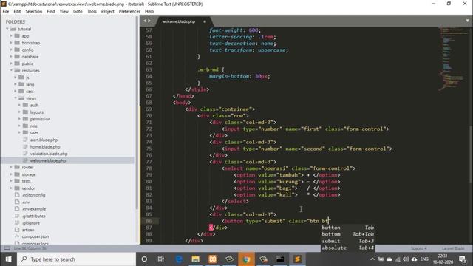Open home.blade.php file
Viewport: 473px width, 266px height.
pyautogui.click(x=45, y=147)
